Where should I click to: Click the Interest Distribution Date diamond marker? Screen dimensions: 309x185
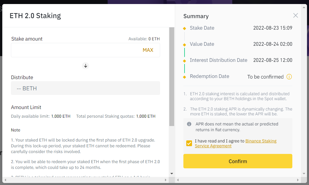(x=184, y=60)
